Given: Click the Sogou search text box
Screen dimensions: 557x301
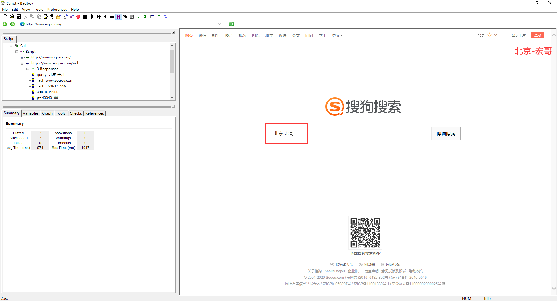Looking at the screenshot, I should pos(351,133).
